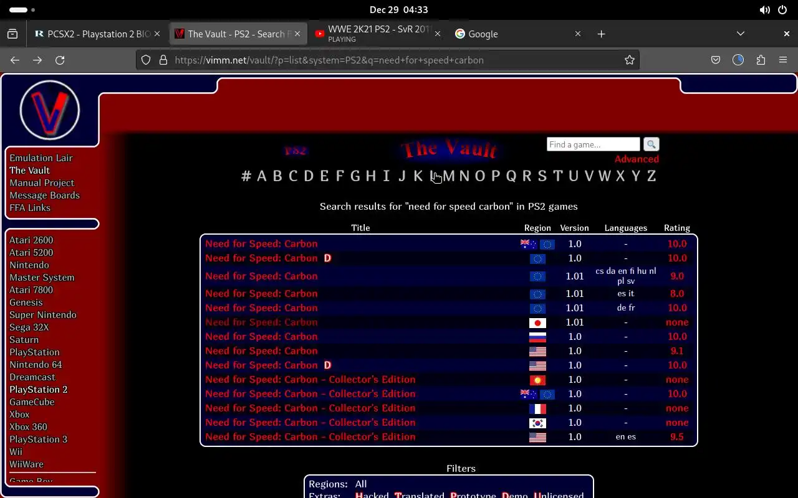This screenshot has height=498, width=798.
Task: Select Super Nintendo system
Action: [x=43, y=314]
